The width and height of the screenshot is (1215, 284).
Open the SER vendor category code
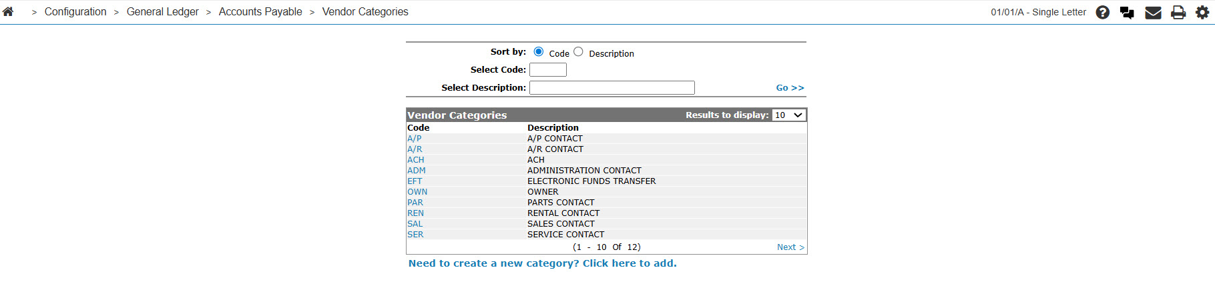tap(415, 235)
